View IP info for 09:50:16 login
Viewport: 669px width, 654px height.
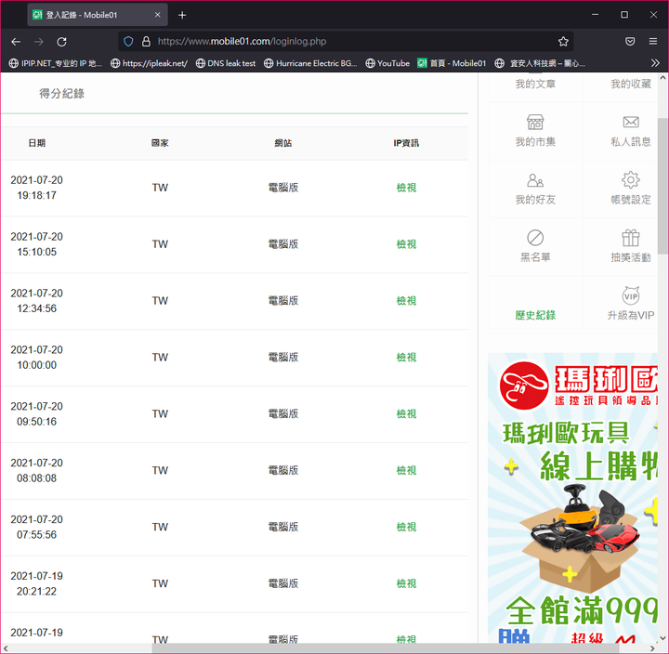click(x=406, y=413)
